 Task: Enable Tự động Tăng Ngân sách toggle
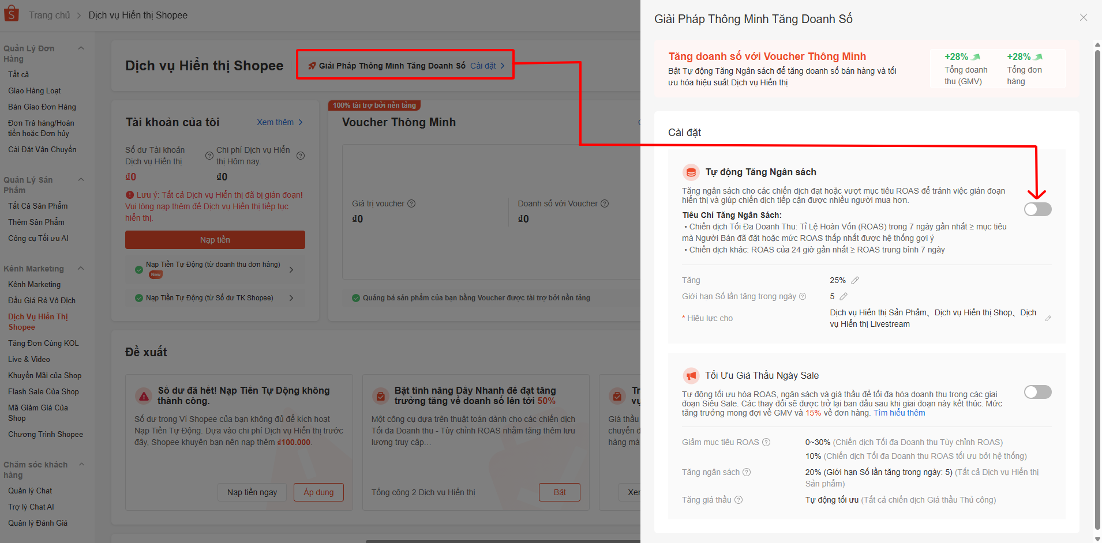click(x=1037, y=209)
